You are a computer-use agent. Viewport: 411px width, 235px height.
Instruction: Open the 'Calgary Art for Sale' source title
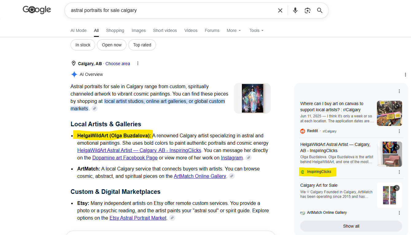pos(319,185)
